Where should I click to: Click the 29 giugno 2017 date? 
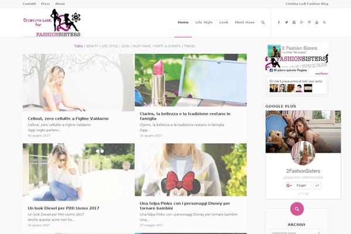tap(151, 136)
